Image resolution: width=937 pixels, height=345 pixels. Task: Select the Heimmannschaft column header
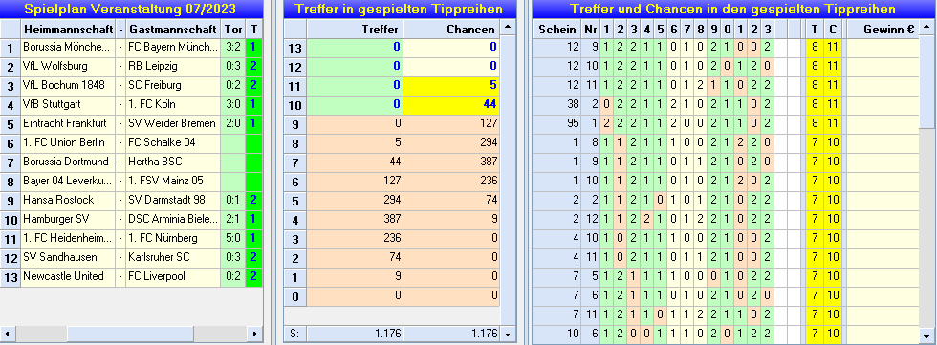pyautogui.click(x=68, y=30)
